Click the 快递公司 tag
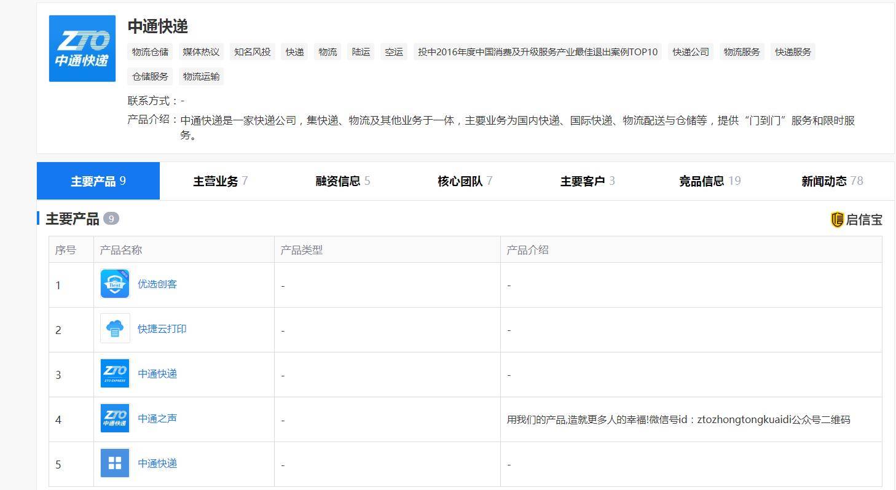This screenshot has width=896, height=490. 691,52
